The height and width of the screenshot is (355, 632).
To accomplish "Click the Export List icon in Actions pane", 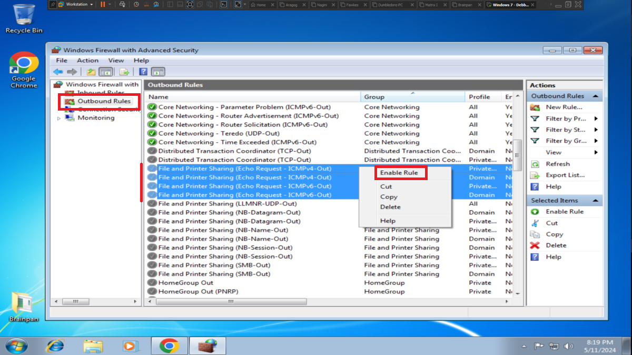I will click(x=535, y=175).
